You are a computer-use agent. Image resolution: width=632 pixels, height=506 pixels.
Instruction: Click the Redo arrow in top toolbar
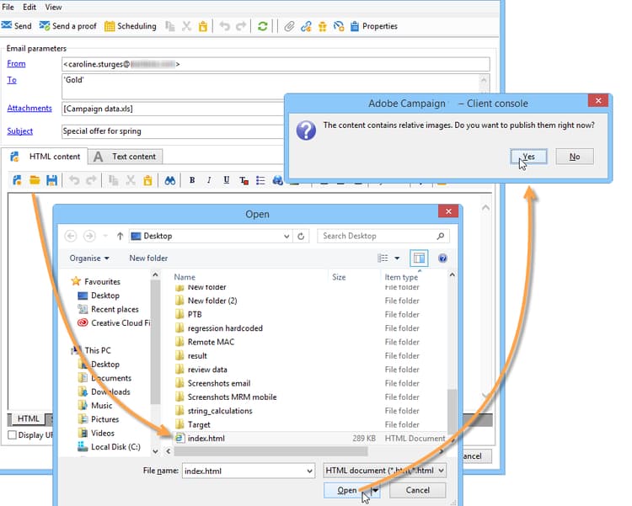(x=241, y=26)
